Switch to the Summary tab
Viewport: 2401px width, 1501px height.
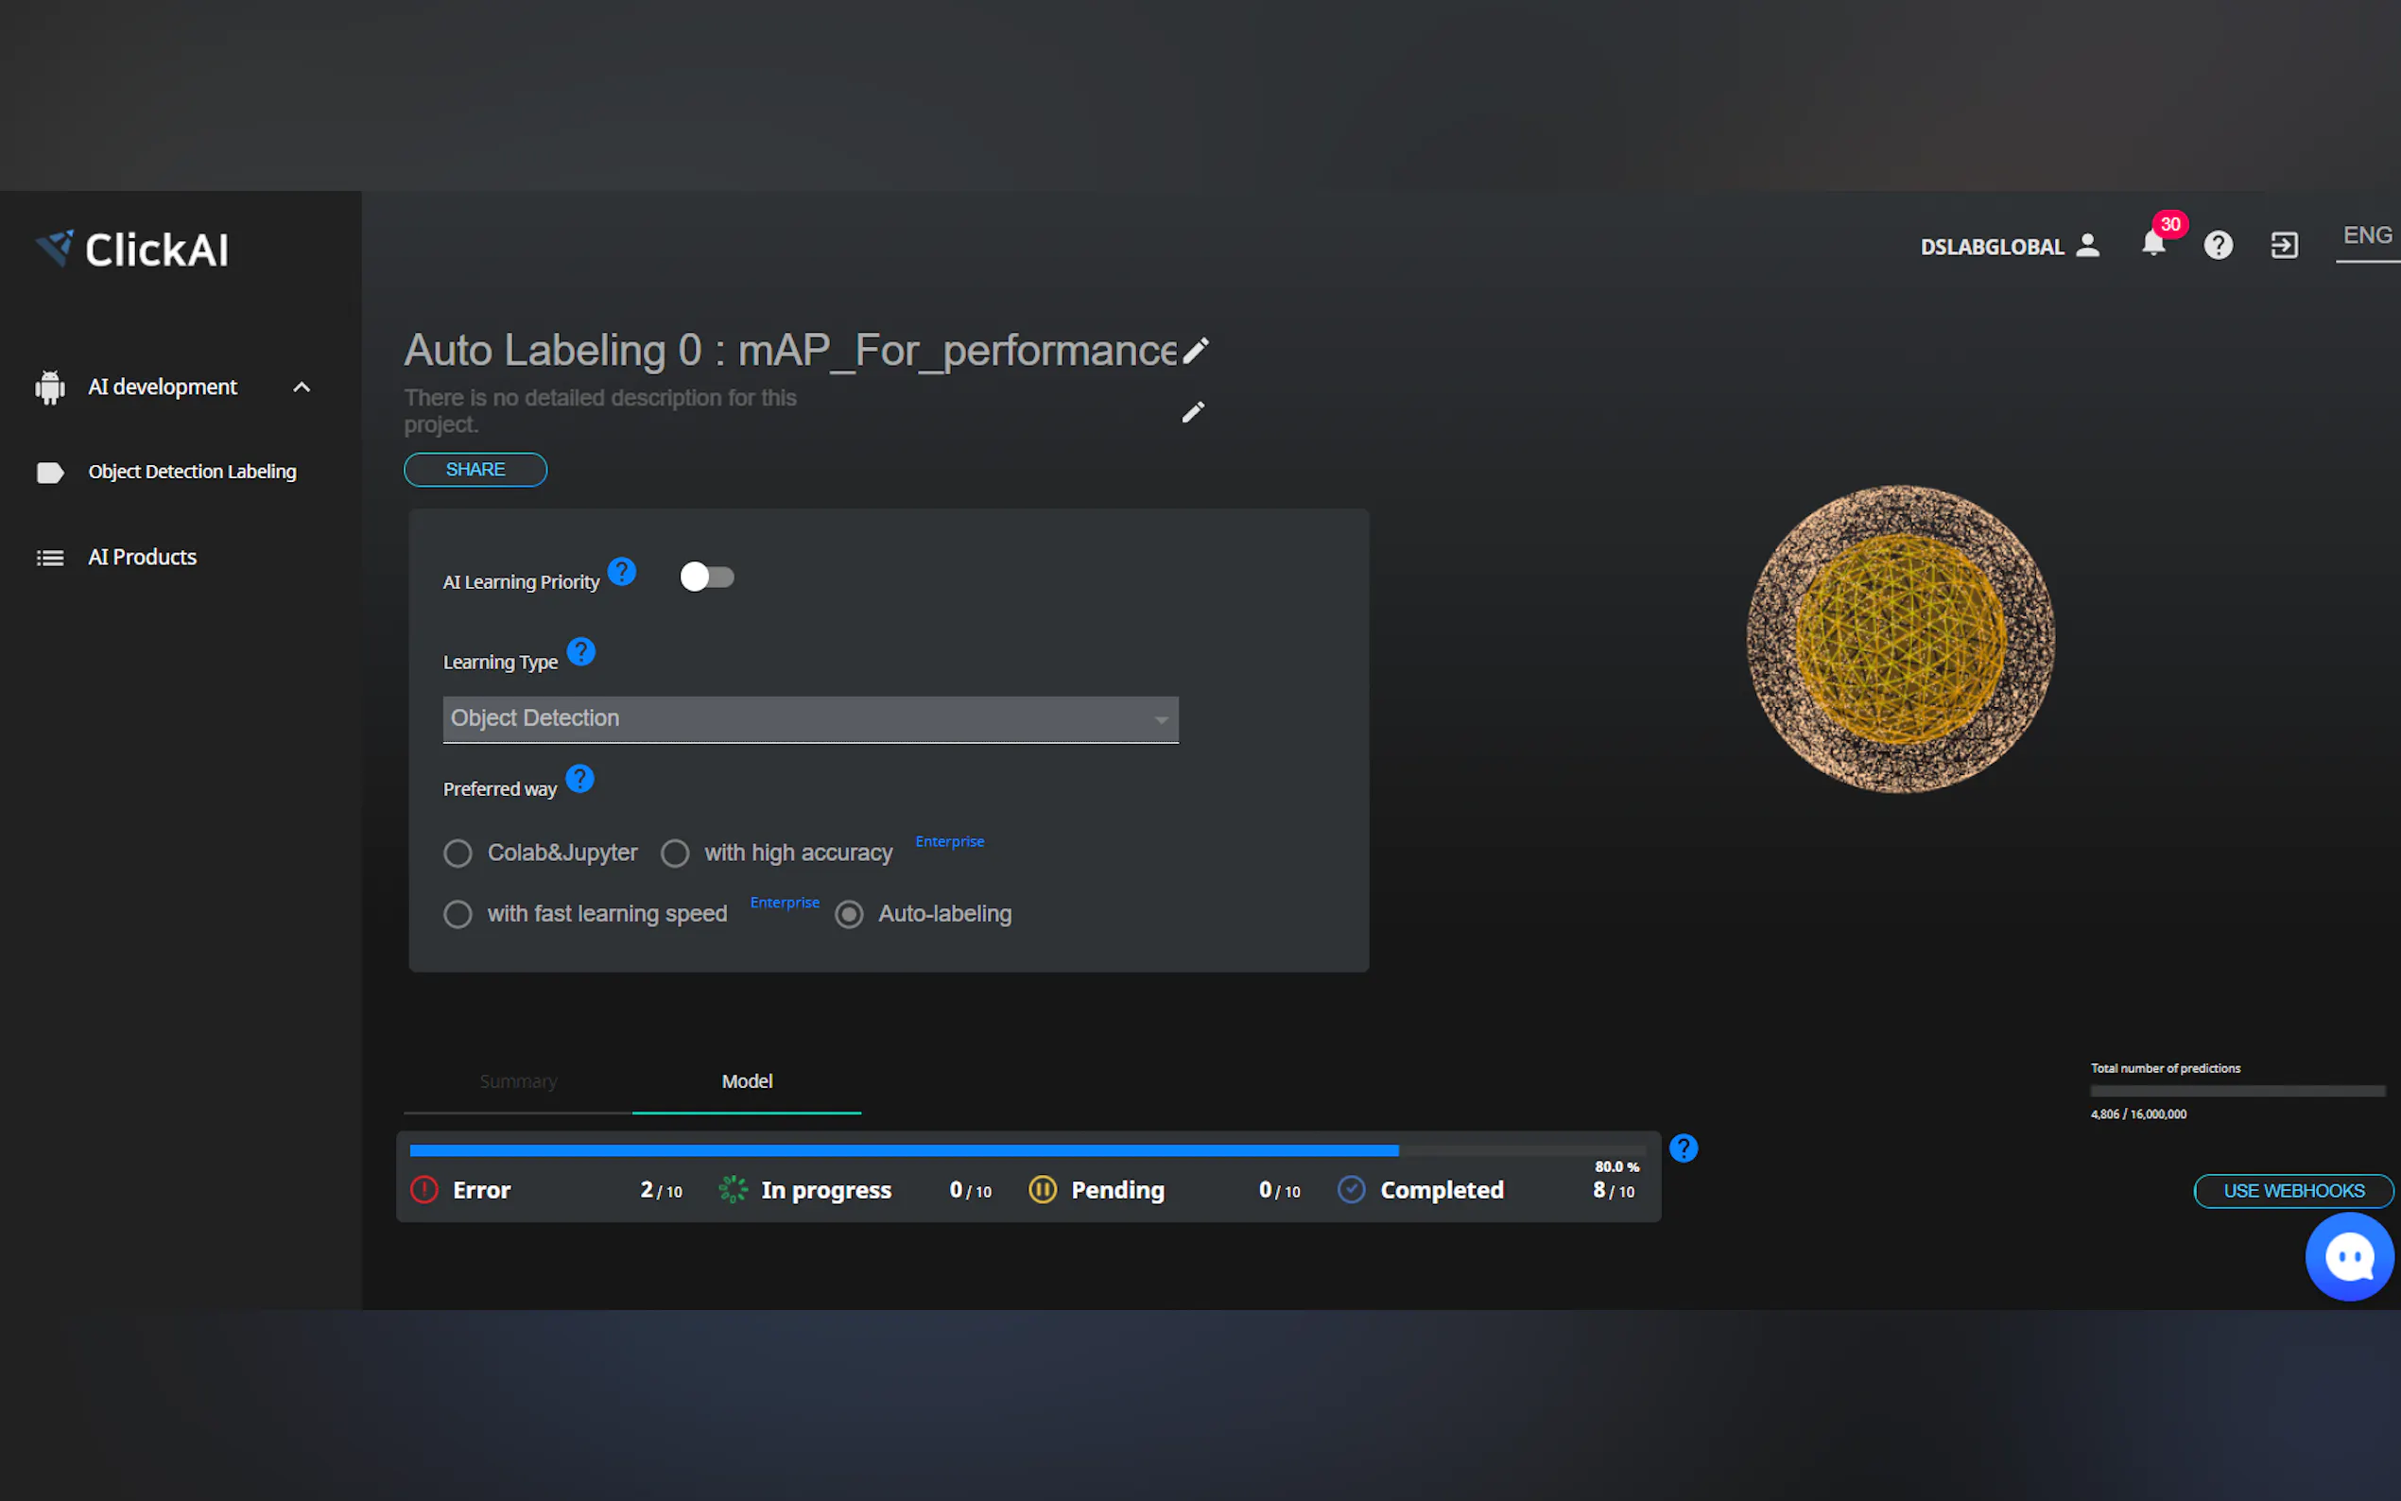(518, 1081)
